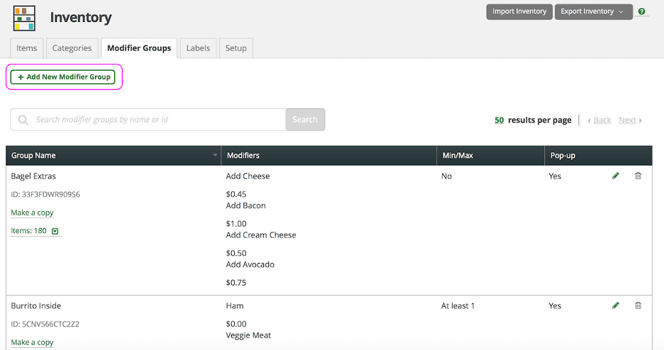Edit Bagel Extras with the pencil icon
The width and height of the screenshot is (664, 350).
616,176
